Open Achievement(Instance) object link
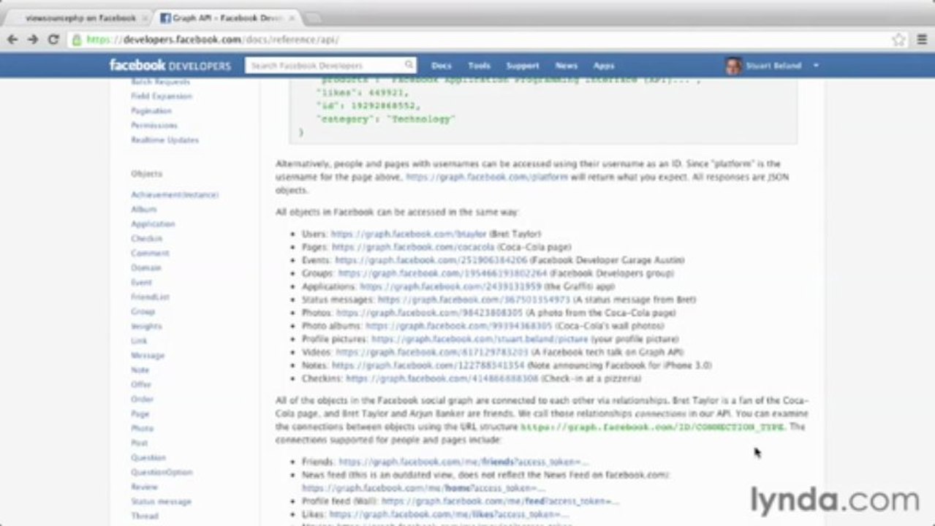Viewport: 935px width, 526px height. (x=175, y=195)
